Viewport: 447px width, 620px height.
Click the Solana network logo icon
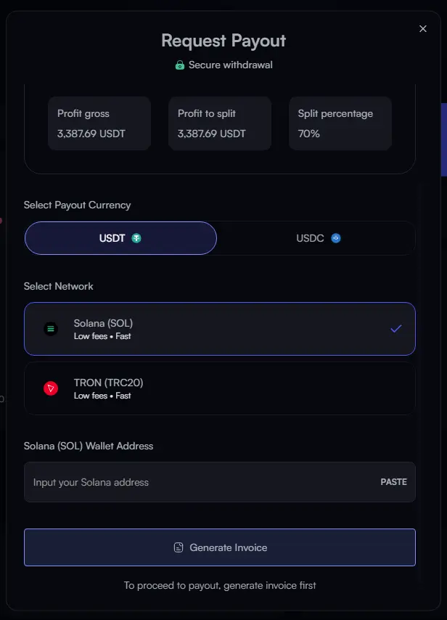[51, 329]
